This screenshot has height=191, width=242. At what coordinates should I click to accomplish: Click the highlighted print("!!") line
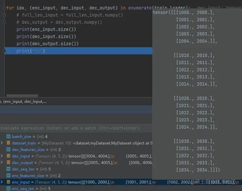pyautogui.click(x=78, y=51)
